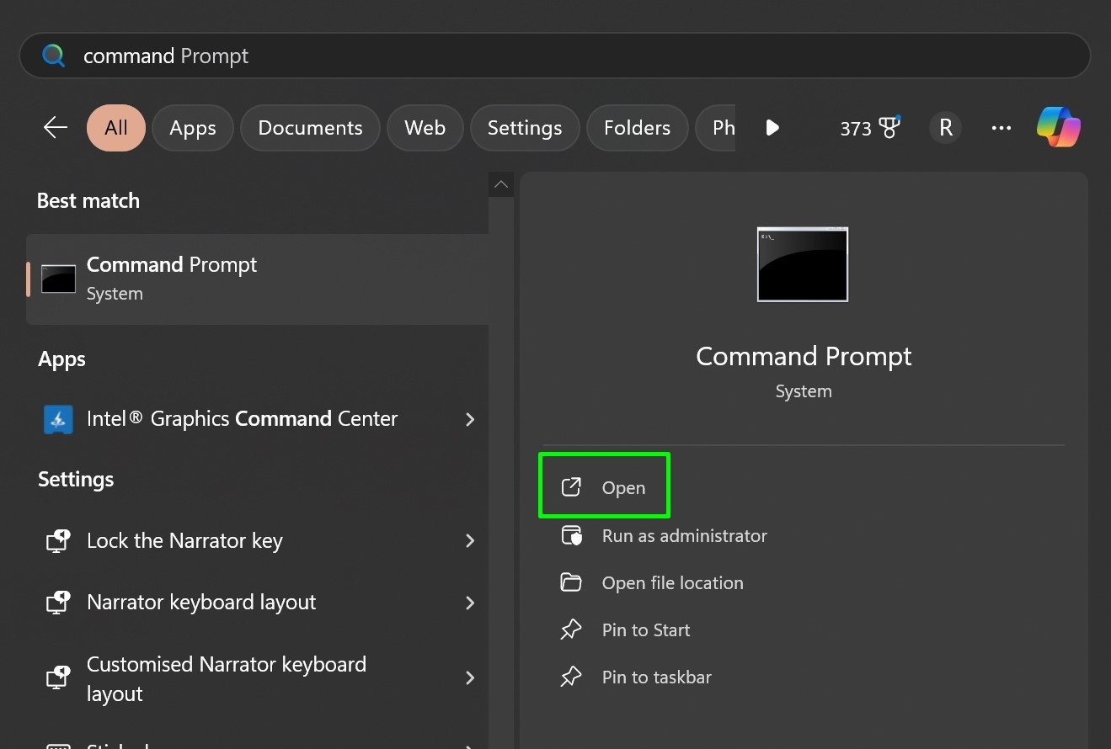Choose Open file location
The height and width of the screenshot is (749, 1111).
tap(672, 583)
